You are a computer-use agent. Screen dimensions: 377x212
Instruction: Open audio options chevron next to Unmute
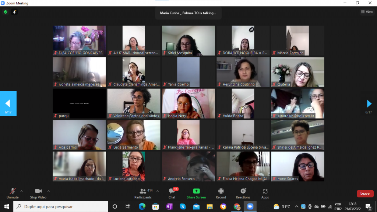point(21,191)
